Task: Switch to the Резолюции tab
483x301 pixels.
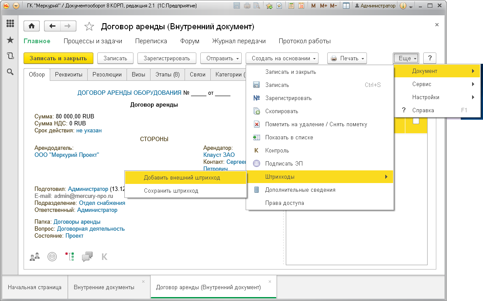Action: pyautogui.click(x=107, y=74)
